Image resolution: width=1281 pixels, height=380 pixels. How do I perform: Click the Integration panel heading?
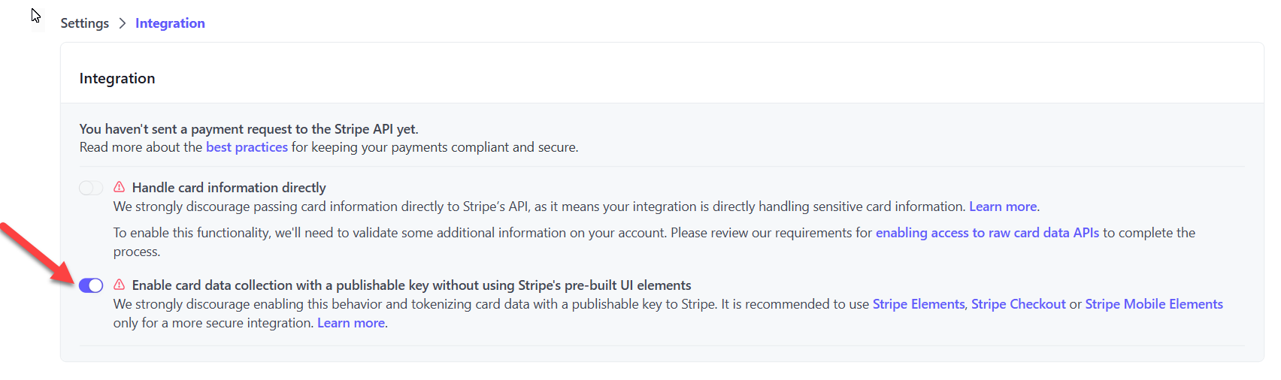pyautogui.click(x=117, y=78)
